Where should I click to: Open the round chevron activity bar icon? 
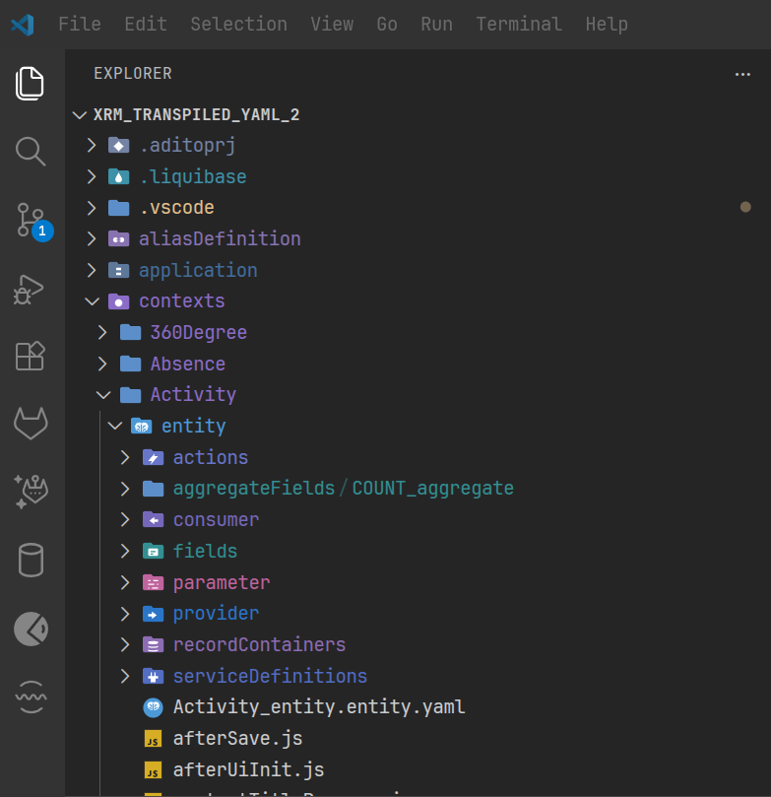[x=31, y=629]
